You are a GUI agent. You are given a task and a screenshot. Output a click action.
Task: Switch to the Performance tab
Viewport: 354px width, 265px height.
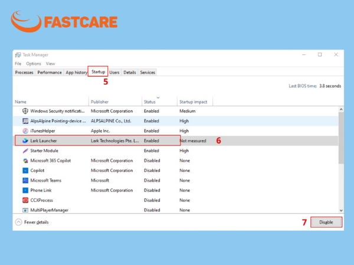(50, 72)
